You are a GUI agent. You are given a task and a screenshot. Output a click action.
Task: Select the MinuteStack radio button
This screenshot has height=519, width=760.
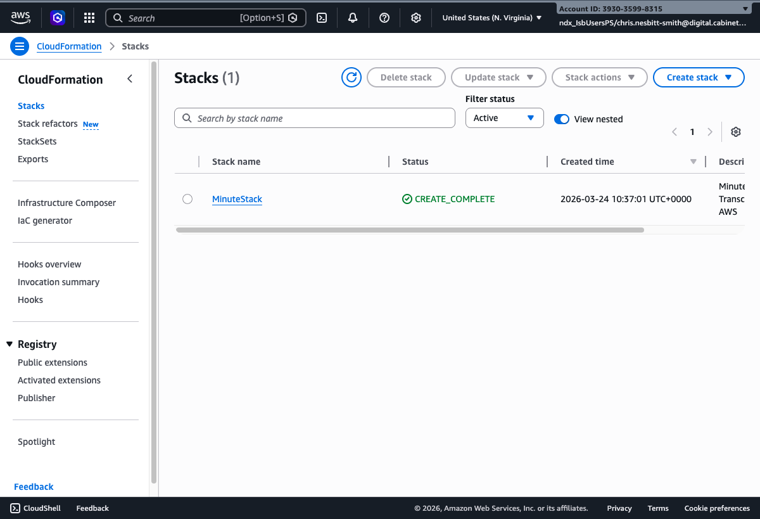pos(187,198)
